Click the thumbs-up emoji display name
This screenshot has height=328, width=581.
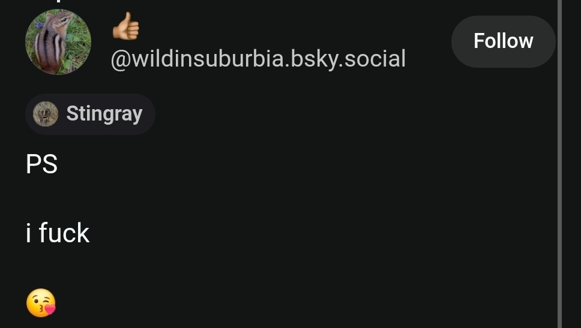coord(126,26)
